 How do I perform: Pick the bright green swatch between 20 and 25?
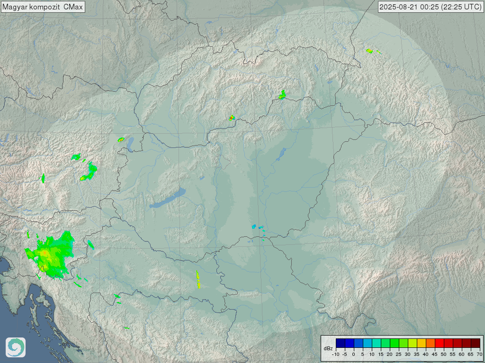(395, 343)
